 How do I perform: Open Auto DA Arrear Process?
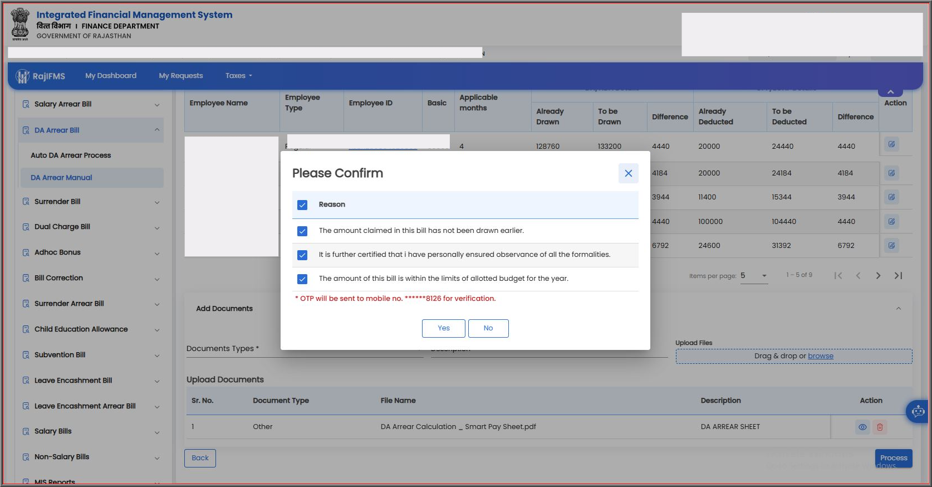click(x=71, y=155)
